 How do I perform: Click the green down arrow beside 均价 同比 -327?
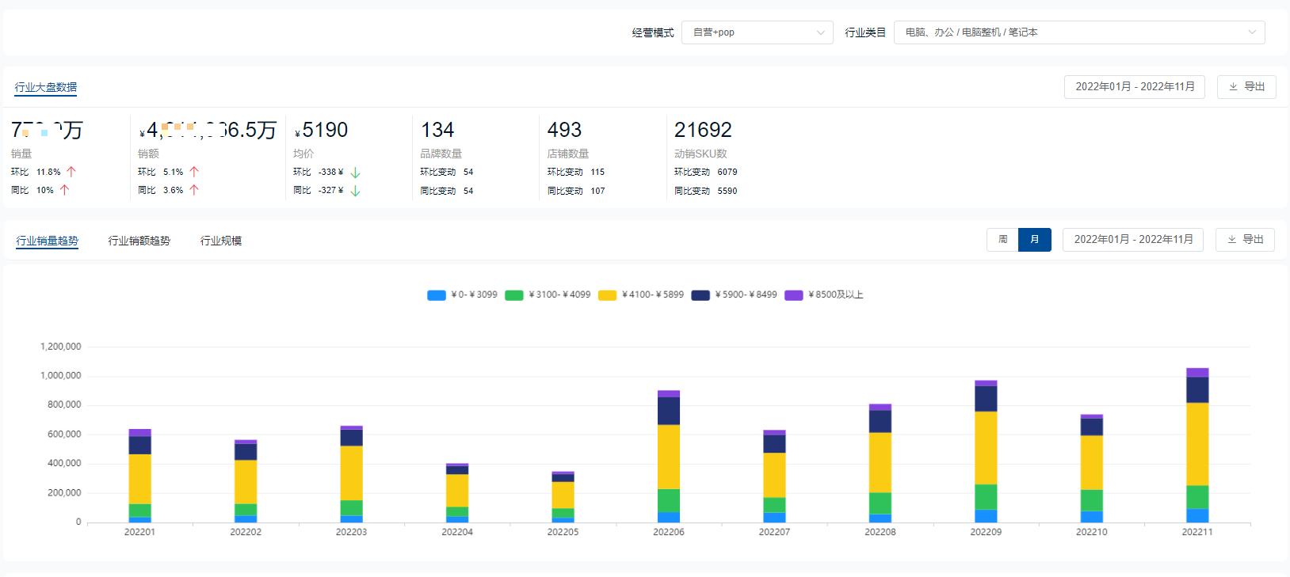[x=355, y=191]
